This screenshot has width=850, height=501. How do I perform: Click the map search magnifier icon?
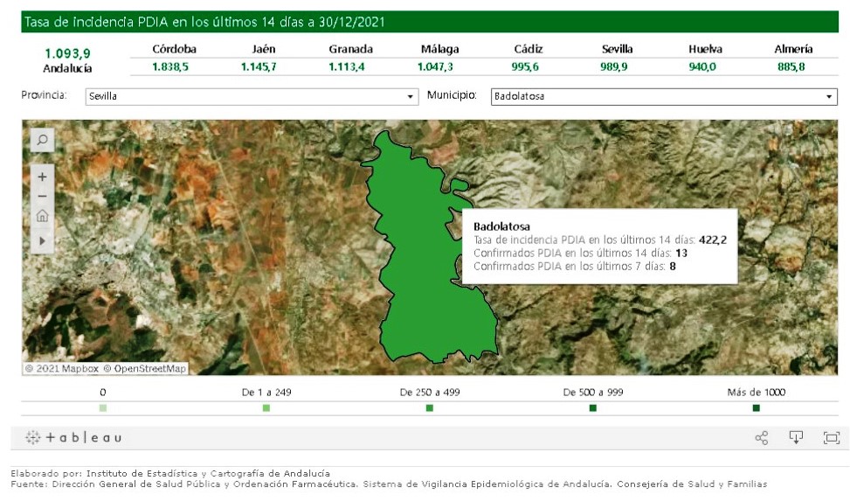(x=42, y=140)
